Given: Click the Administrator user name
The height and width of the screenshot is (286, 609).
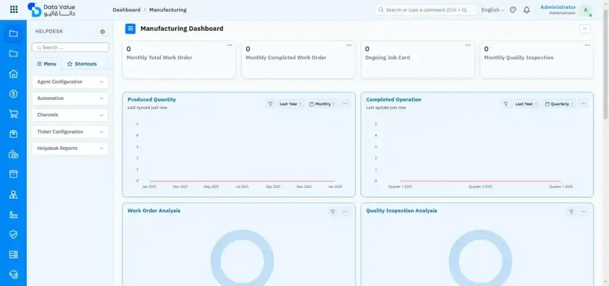Looking at the screenshot, I should [558, 7].
